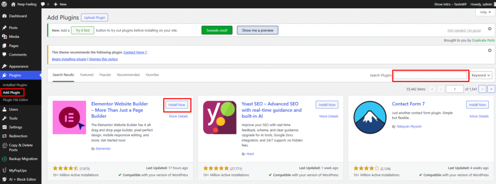Click the Elementor plugin thumbnail

[69, 117]
